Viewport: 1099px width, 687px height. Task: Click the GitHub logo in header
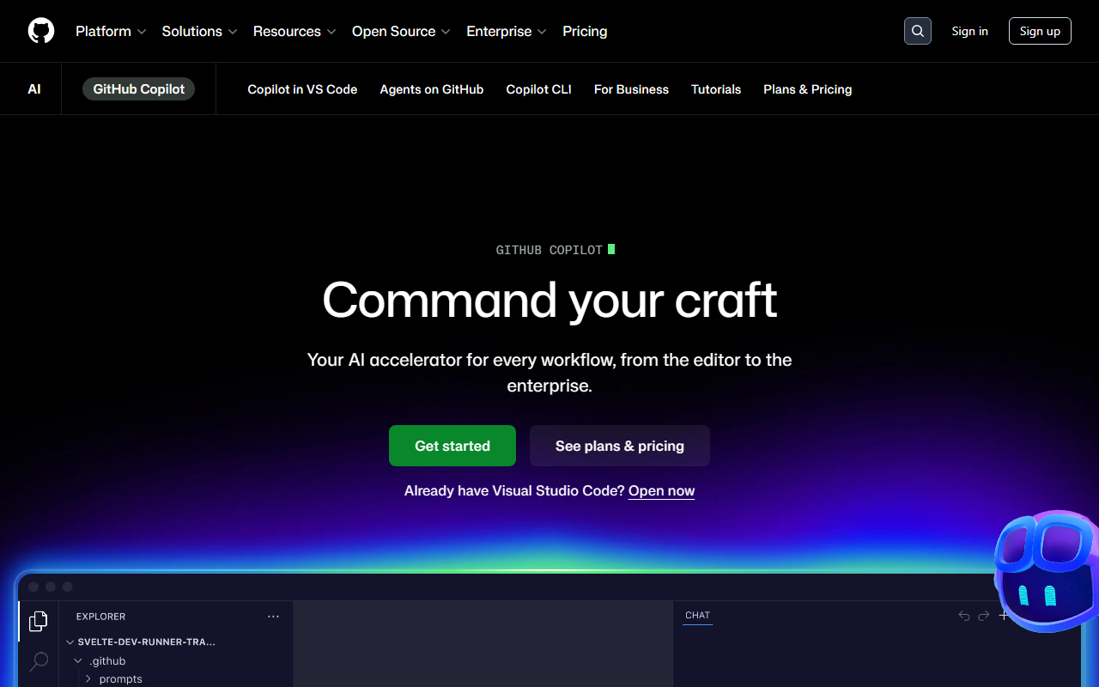(41, 31)
